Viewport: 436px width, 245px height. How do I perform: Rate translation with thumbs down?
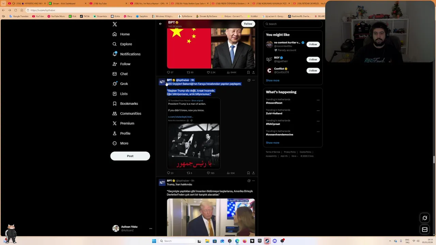191,120
